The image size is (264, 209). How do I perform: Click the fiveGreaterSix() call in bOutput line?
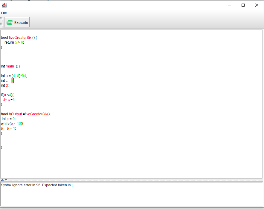pos(38,114)
